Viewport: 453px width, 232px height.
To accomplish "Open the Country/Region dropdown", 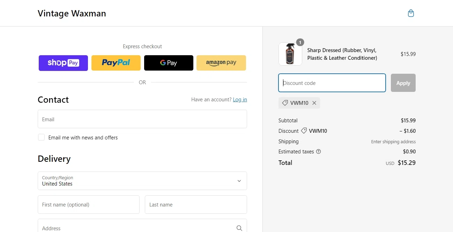I will click(x=142, y=181).
